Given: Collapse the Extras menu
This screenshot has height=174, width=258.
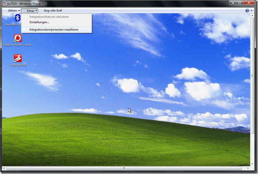Looking at the screenshot, I should click(30, 11).
